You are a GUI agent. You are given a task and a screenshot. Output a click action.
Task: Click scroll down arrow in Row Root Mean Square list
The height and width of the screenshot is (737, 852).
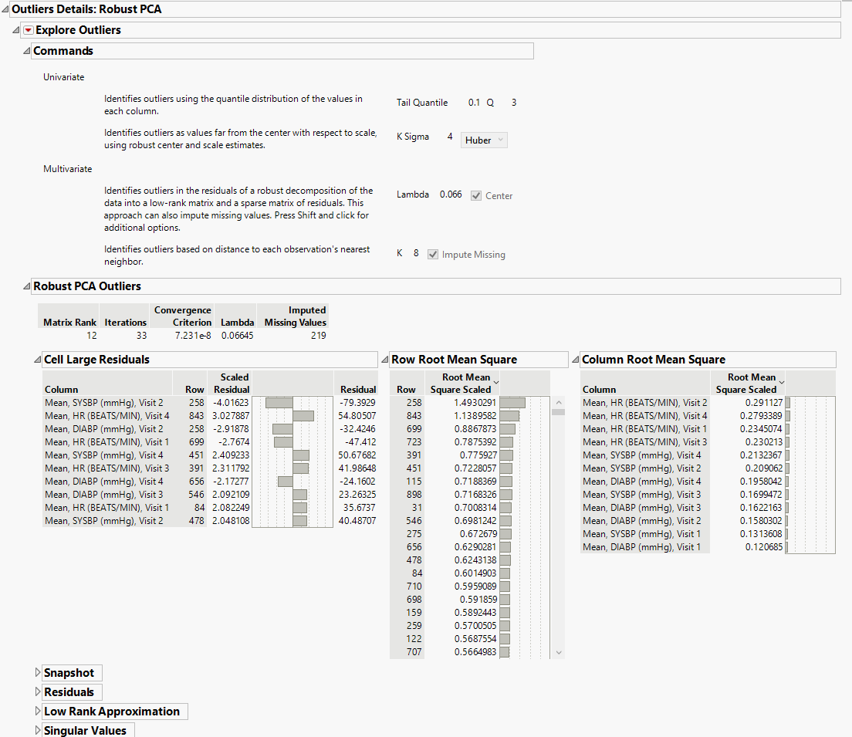pyautogui.click(x=558, y=653)
